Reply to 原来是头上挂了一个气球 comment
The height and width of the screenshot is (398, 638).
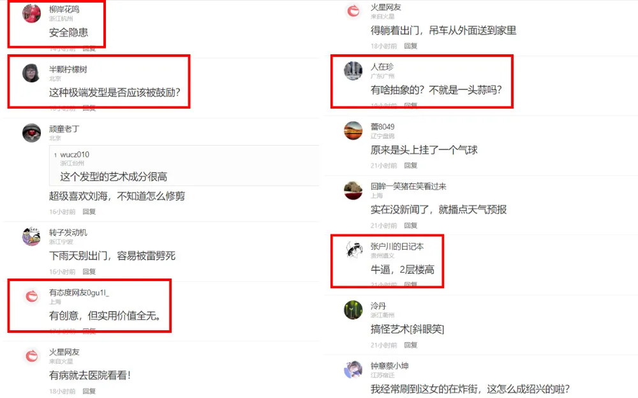410,166
